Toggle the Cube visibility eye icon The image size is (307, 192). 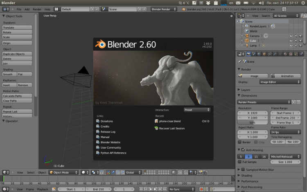tap(291, 41)
